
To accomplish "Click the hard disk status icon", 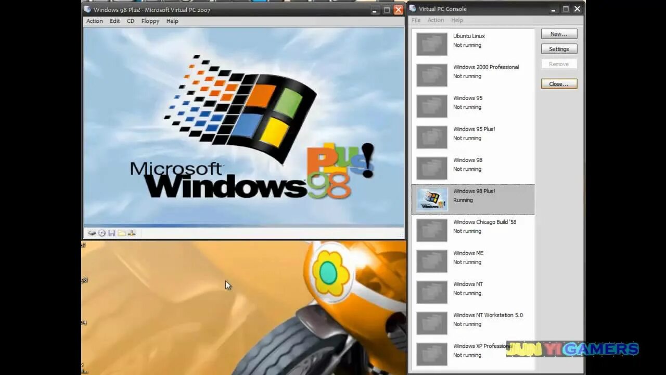I will click(92, 233).
